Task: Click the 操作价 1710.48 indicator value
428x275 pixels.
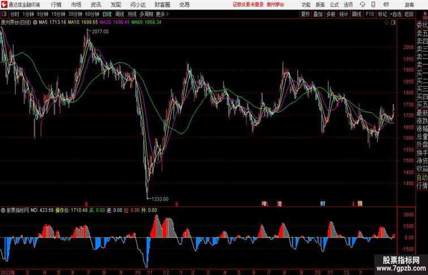Action: click(x=71, y=210)
